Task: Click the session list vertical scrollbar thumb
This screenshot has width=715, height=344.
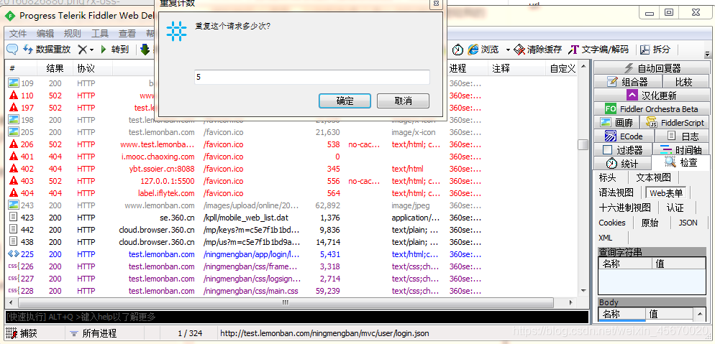Action: (583, 144)
